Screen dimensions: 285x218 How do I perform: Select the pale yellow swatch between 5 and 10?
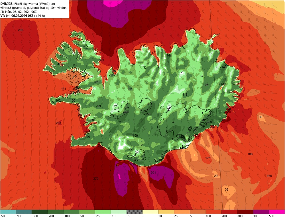pyautogui.click(x=150, y=212)
